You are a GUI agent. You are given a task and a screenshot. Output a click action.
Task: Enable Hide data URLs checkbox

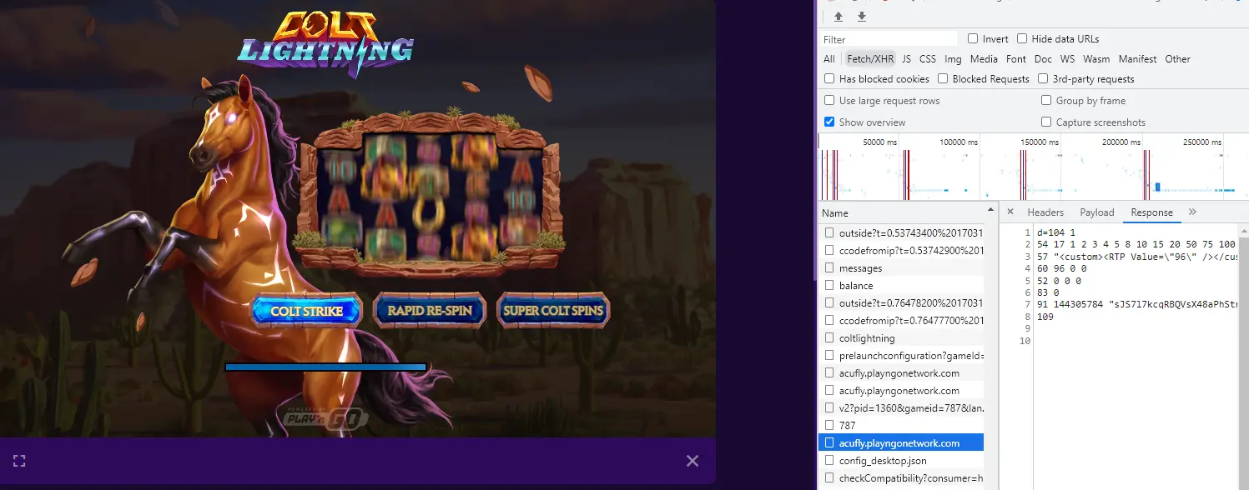pyautogui.click(x=1022, y=39)
